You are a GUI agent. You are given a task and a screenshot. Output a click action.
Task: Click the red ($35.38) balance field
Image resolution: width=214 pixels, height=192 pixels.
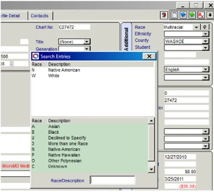click(180, 186)
